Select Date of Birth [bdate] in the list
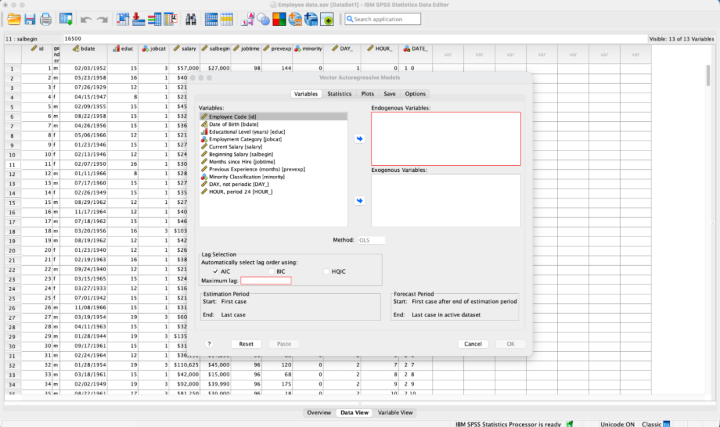 click(273, 125)
